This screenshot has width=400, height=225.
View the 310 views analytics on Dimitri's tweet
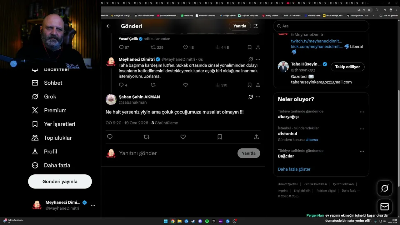pos(221,85)
